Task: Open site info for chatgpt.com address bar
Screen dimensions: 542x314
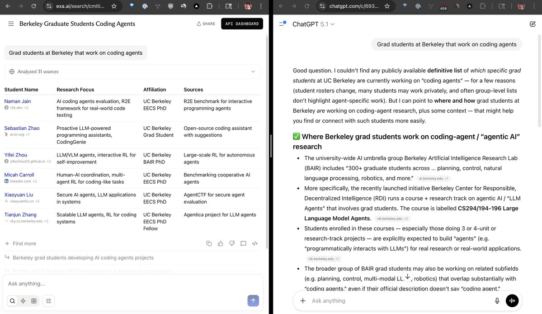Action: (x=322, y=6)
